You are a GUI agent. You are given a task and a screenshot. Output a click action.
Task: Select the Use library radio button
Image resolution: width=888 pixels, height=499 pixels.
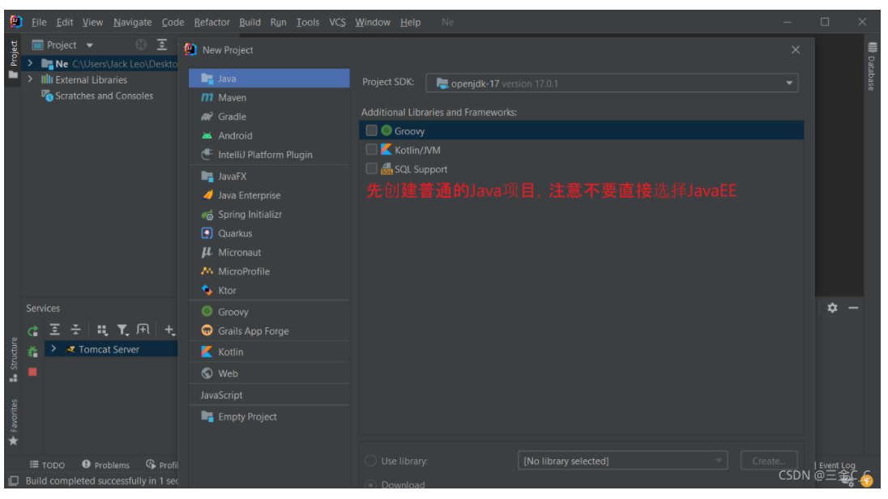(x=371, y=460)
